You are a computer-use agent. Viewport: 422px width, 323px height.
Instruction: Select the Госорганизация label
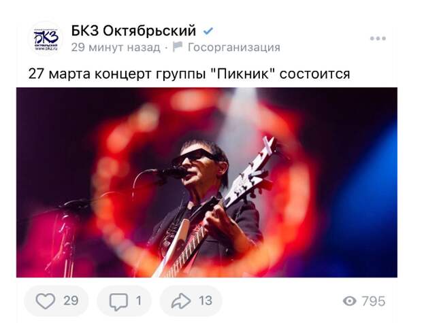234,48
